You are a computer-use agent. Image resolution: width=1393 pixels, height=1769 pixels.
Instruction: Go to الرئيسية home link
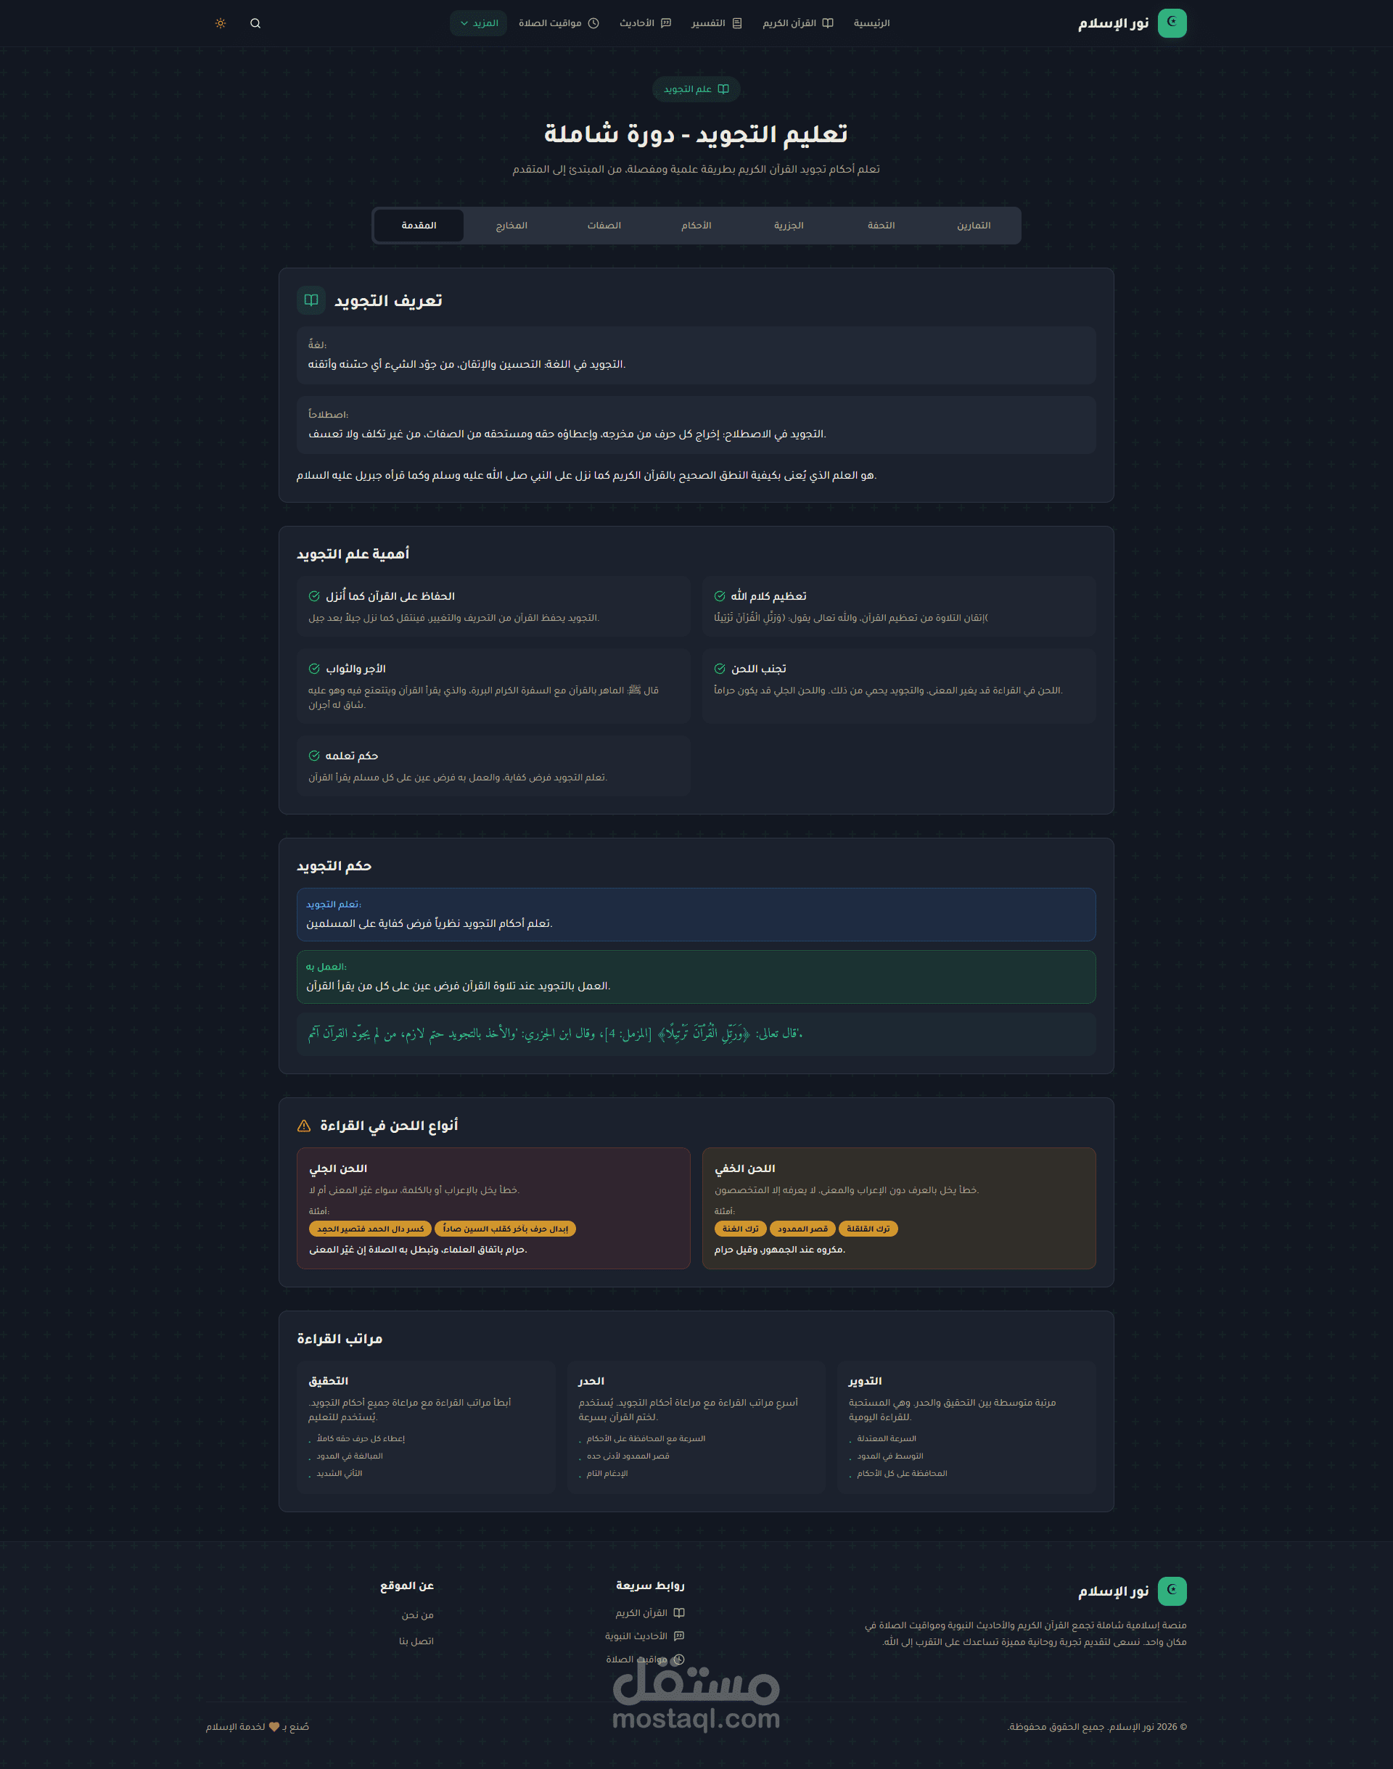(x=871, y=24)
